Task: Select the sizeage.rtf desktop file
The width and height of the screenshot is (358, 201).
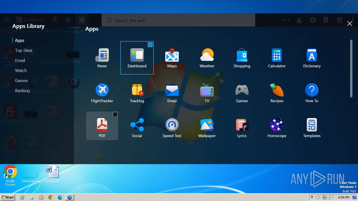Action: [x=52, y=174]
